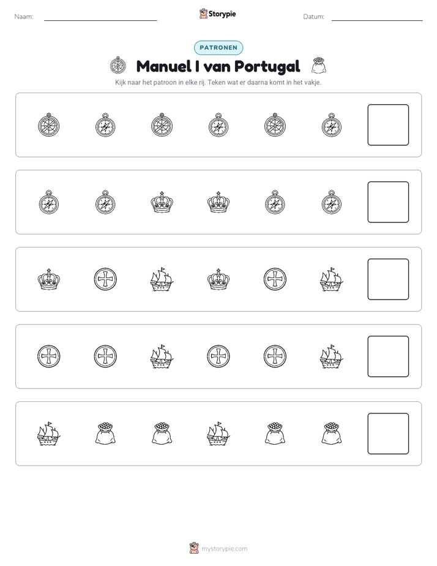Click the first compass rose in row one
This screenshot has height=566, width=437.
(x=49, y=125)
